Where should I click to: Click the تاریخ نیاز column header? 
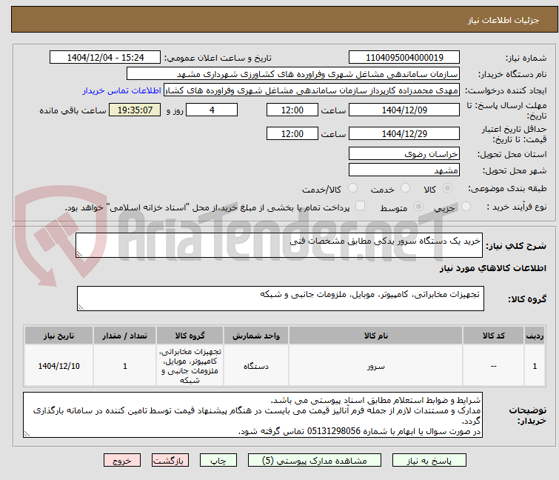point(58,336)
